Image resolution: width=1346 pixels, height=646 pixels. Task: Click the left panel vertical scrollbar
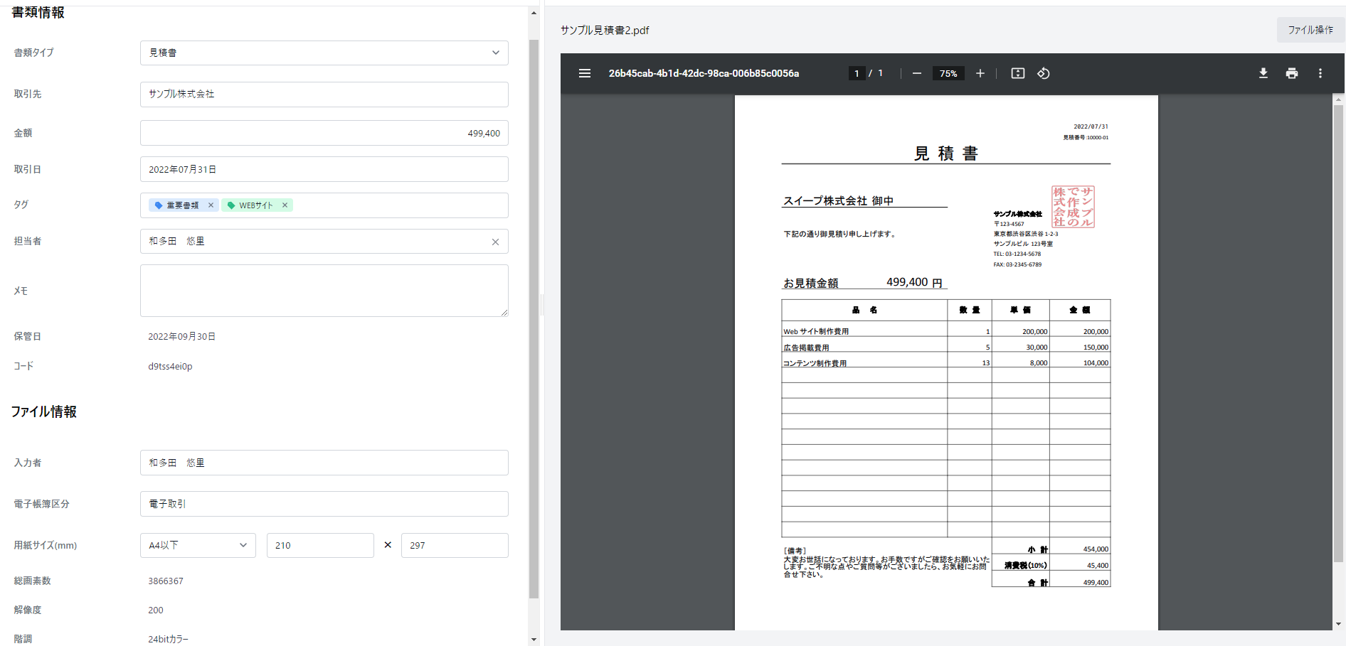pos(534,320)
